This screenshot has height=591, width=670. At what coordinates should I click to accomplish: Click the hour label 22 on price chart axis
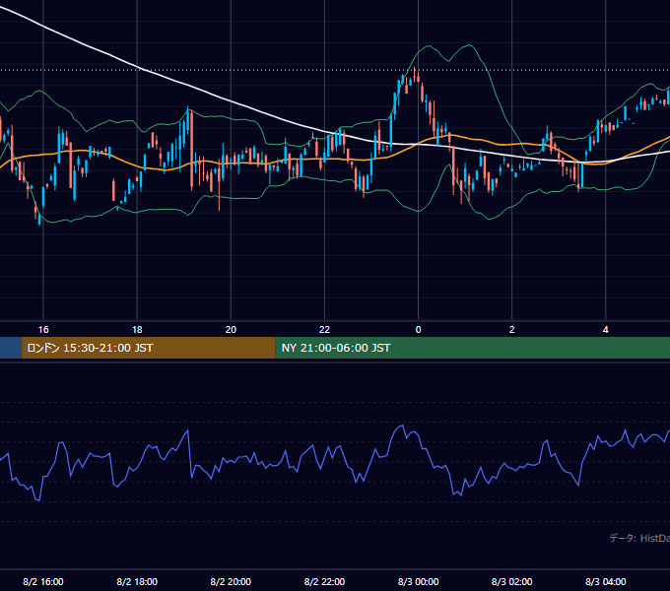click(x=324, y=330)
